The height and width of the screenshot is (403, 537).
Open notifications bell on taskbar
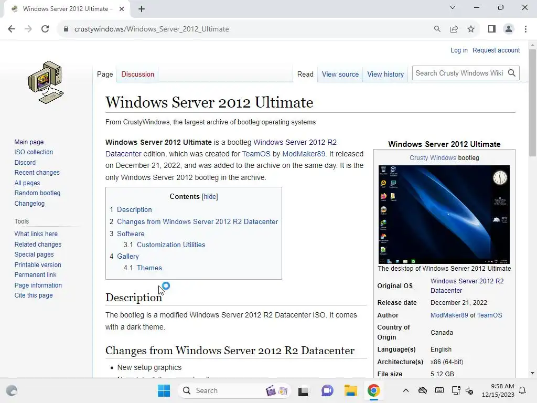[x=523, y=390]
